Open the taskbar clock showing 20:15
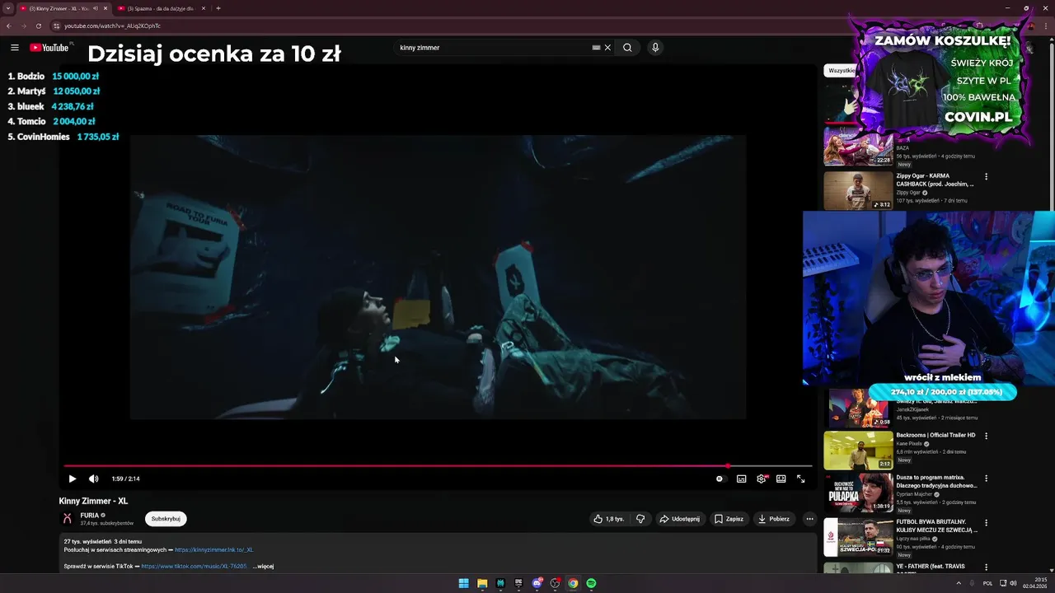The image size is (1055, 593). [1034, 583]
